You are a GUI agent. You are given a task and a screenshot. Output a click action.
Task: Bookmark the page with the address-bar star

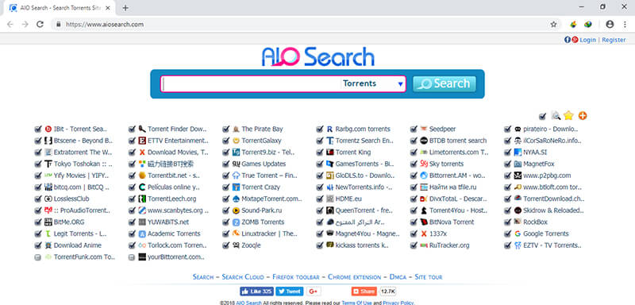553,25
